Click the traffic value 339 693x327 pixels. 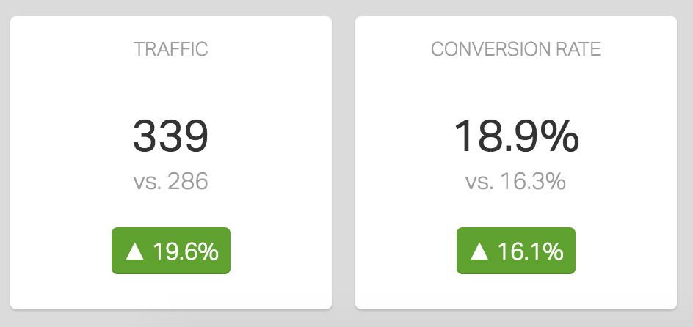tap(171, 136)
